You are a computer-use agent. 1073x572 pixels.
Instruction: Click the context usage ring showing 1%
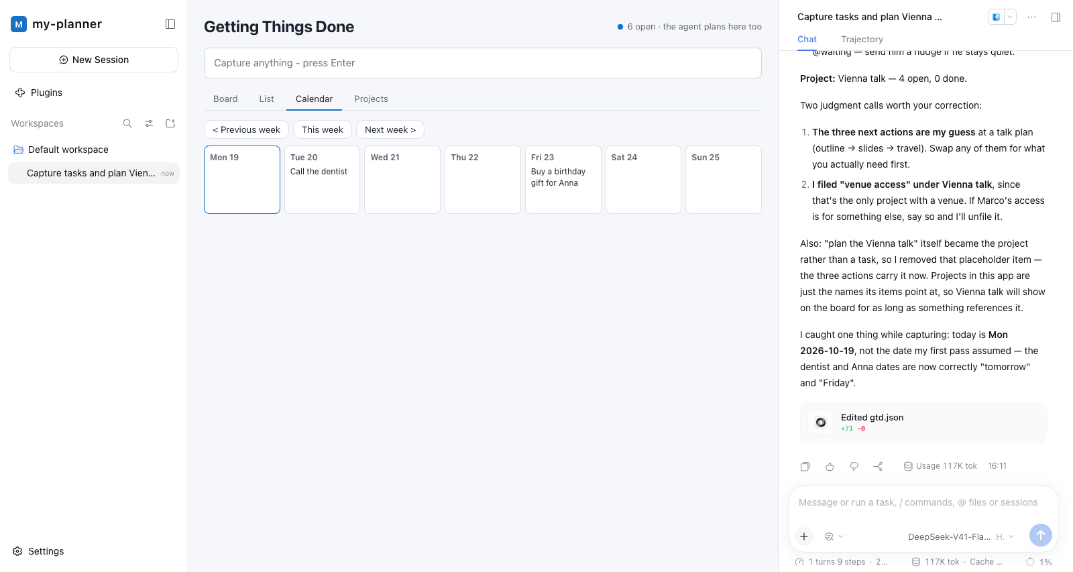[1030, 562]
